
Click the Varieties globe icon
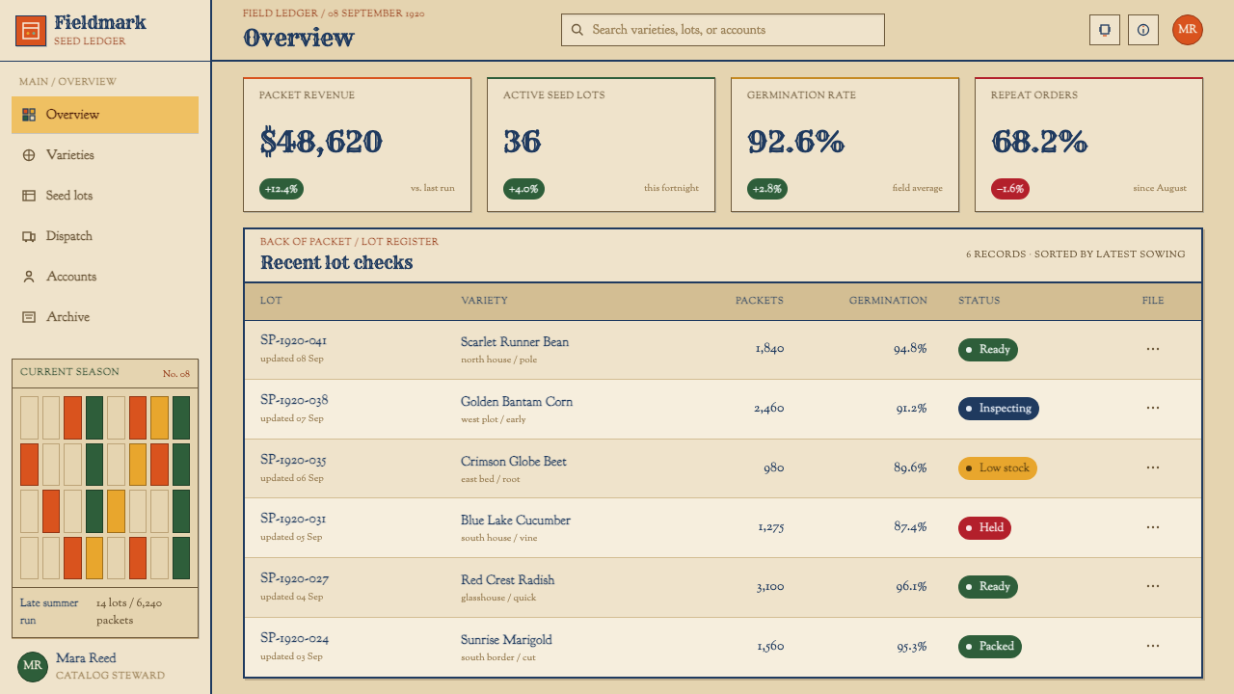click(x=29, y=155)
